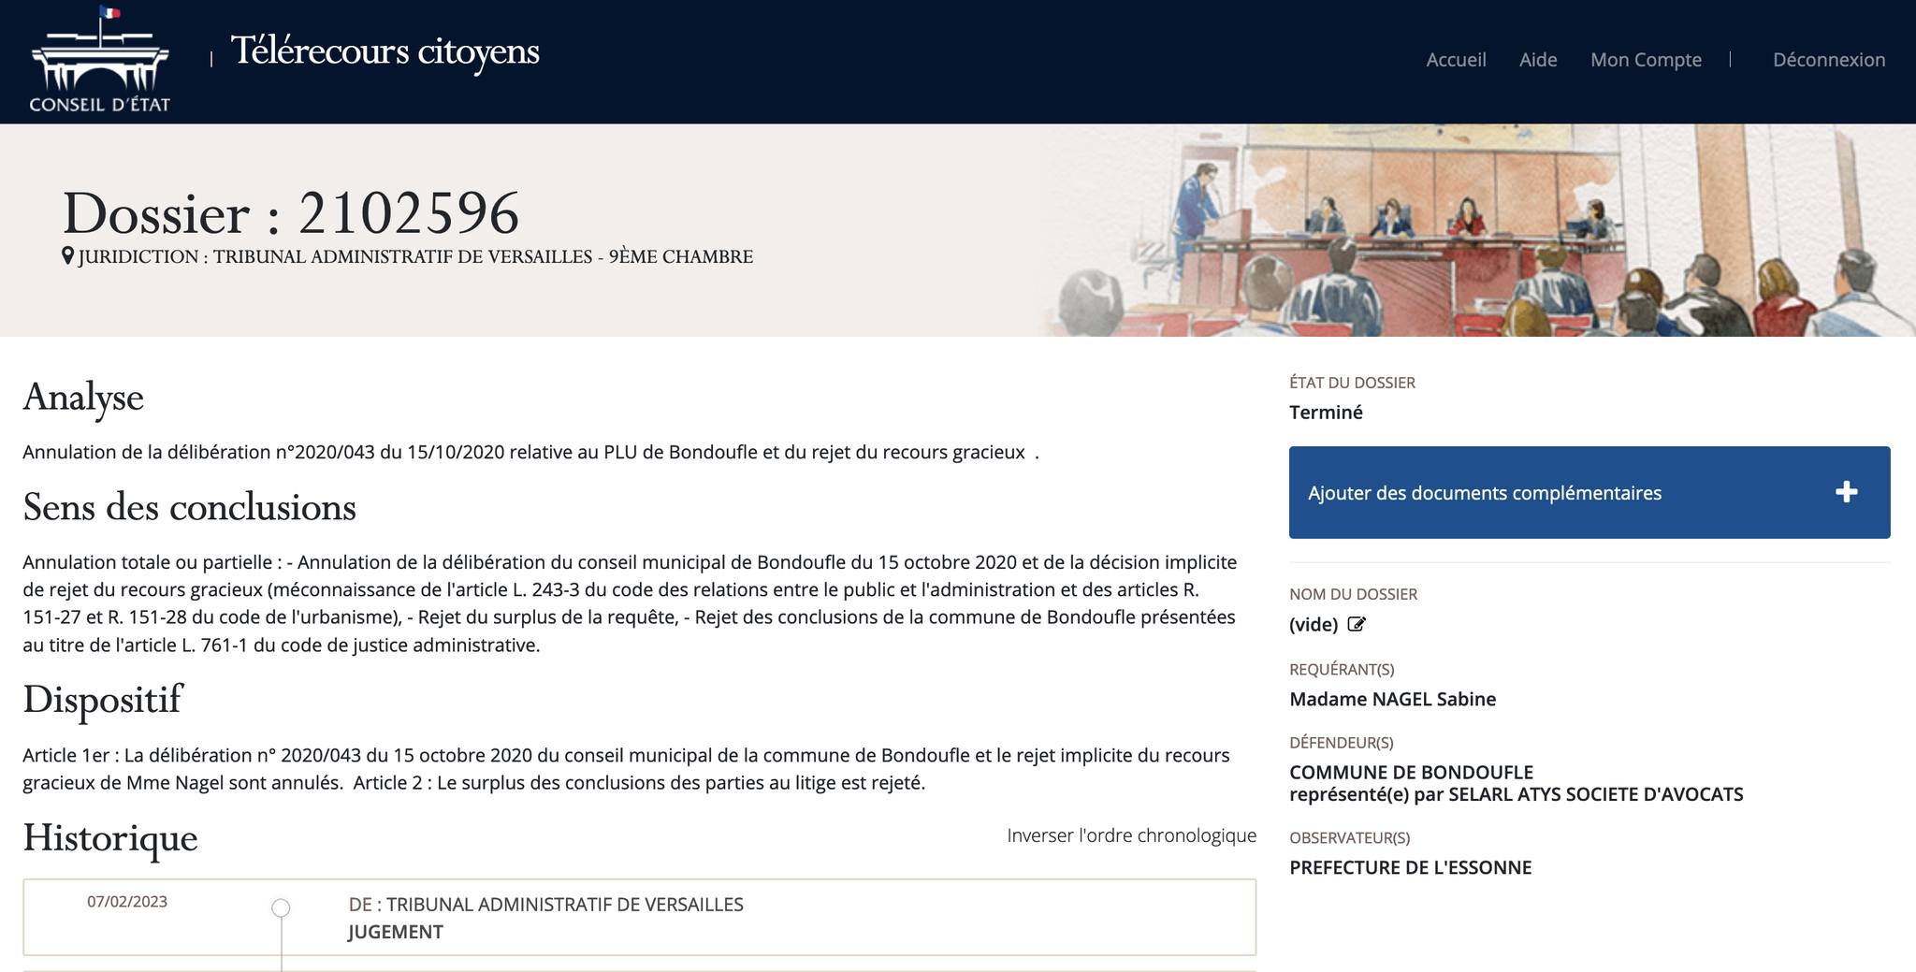Click observer PREFECTURE DE L'ESSONNE

click(x=1411, y=867)
